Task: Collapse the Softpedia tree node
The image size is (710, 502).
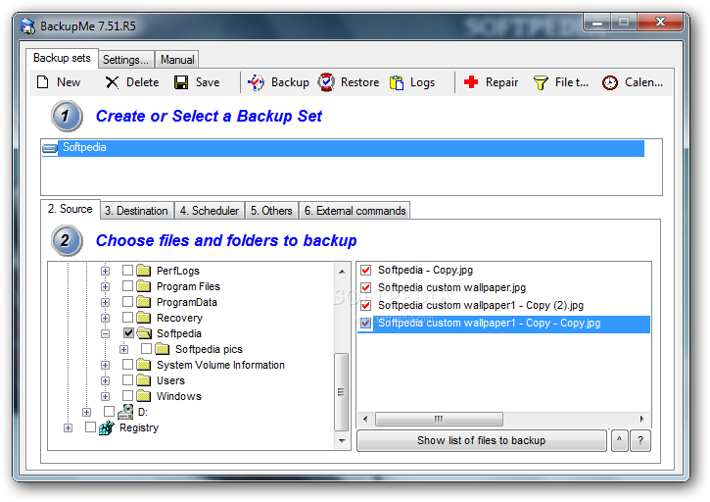Action: (105, 333)
